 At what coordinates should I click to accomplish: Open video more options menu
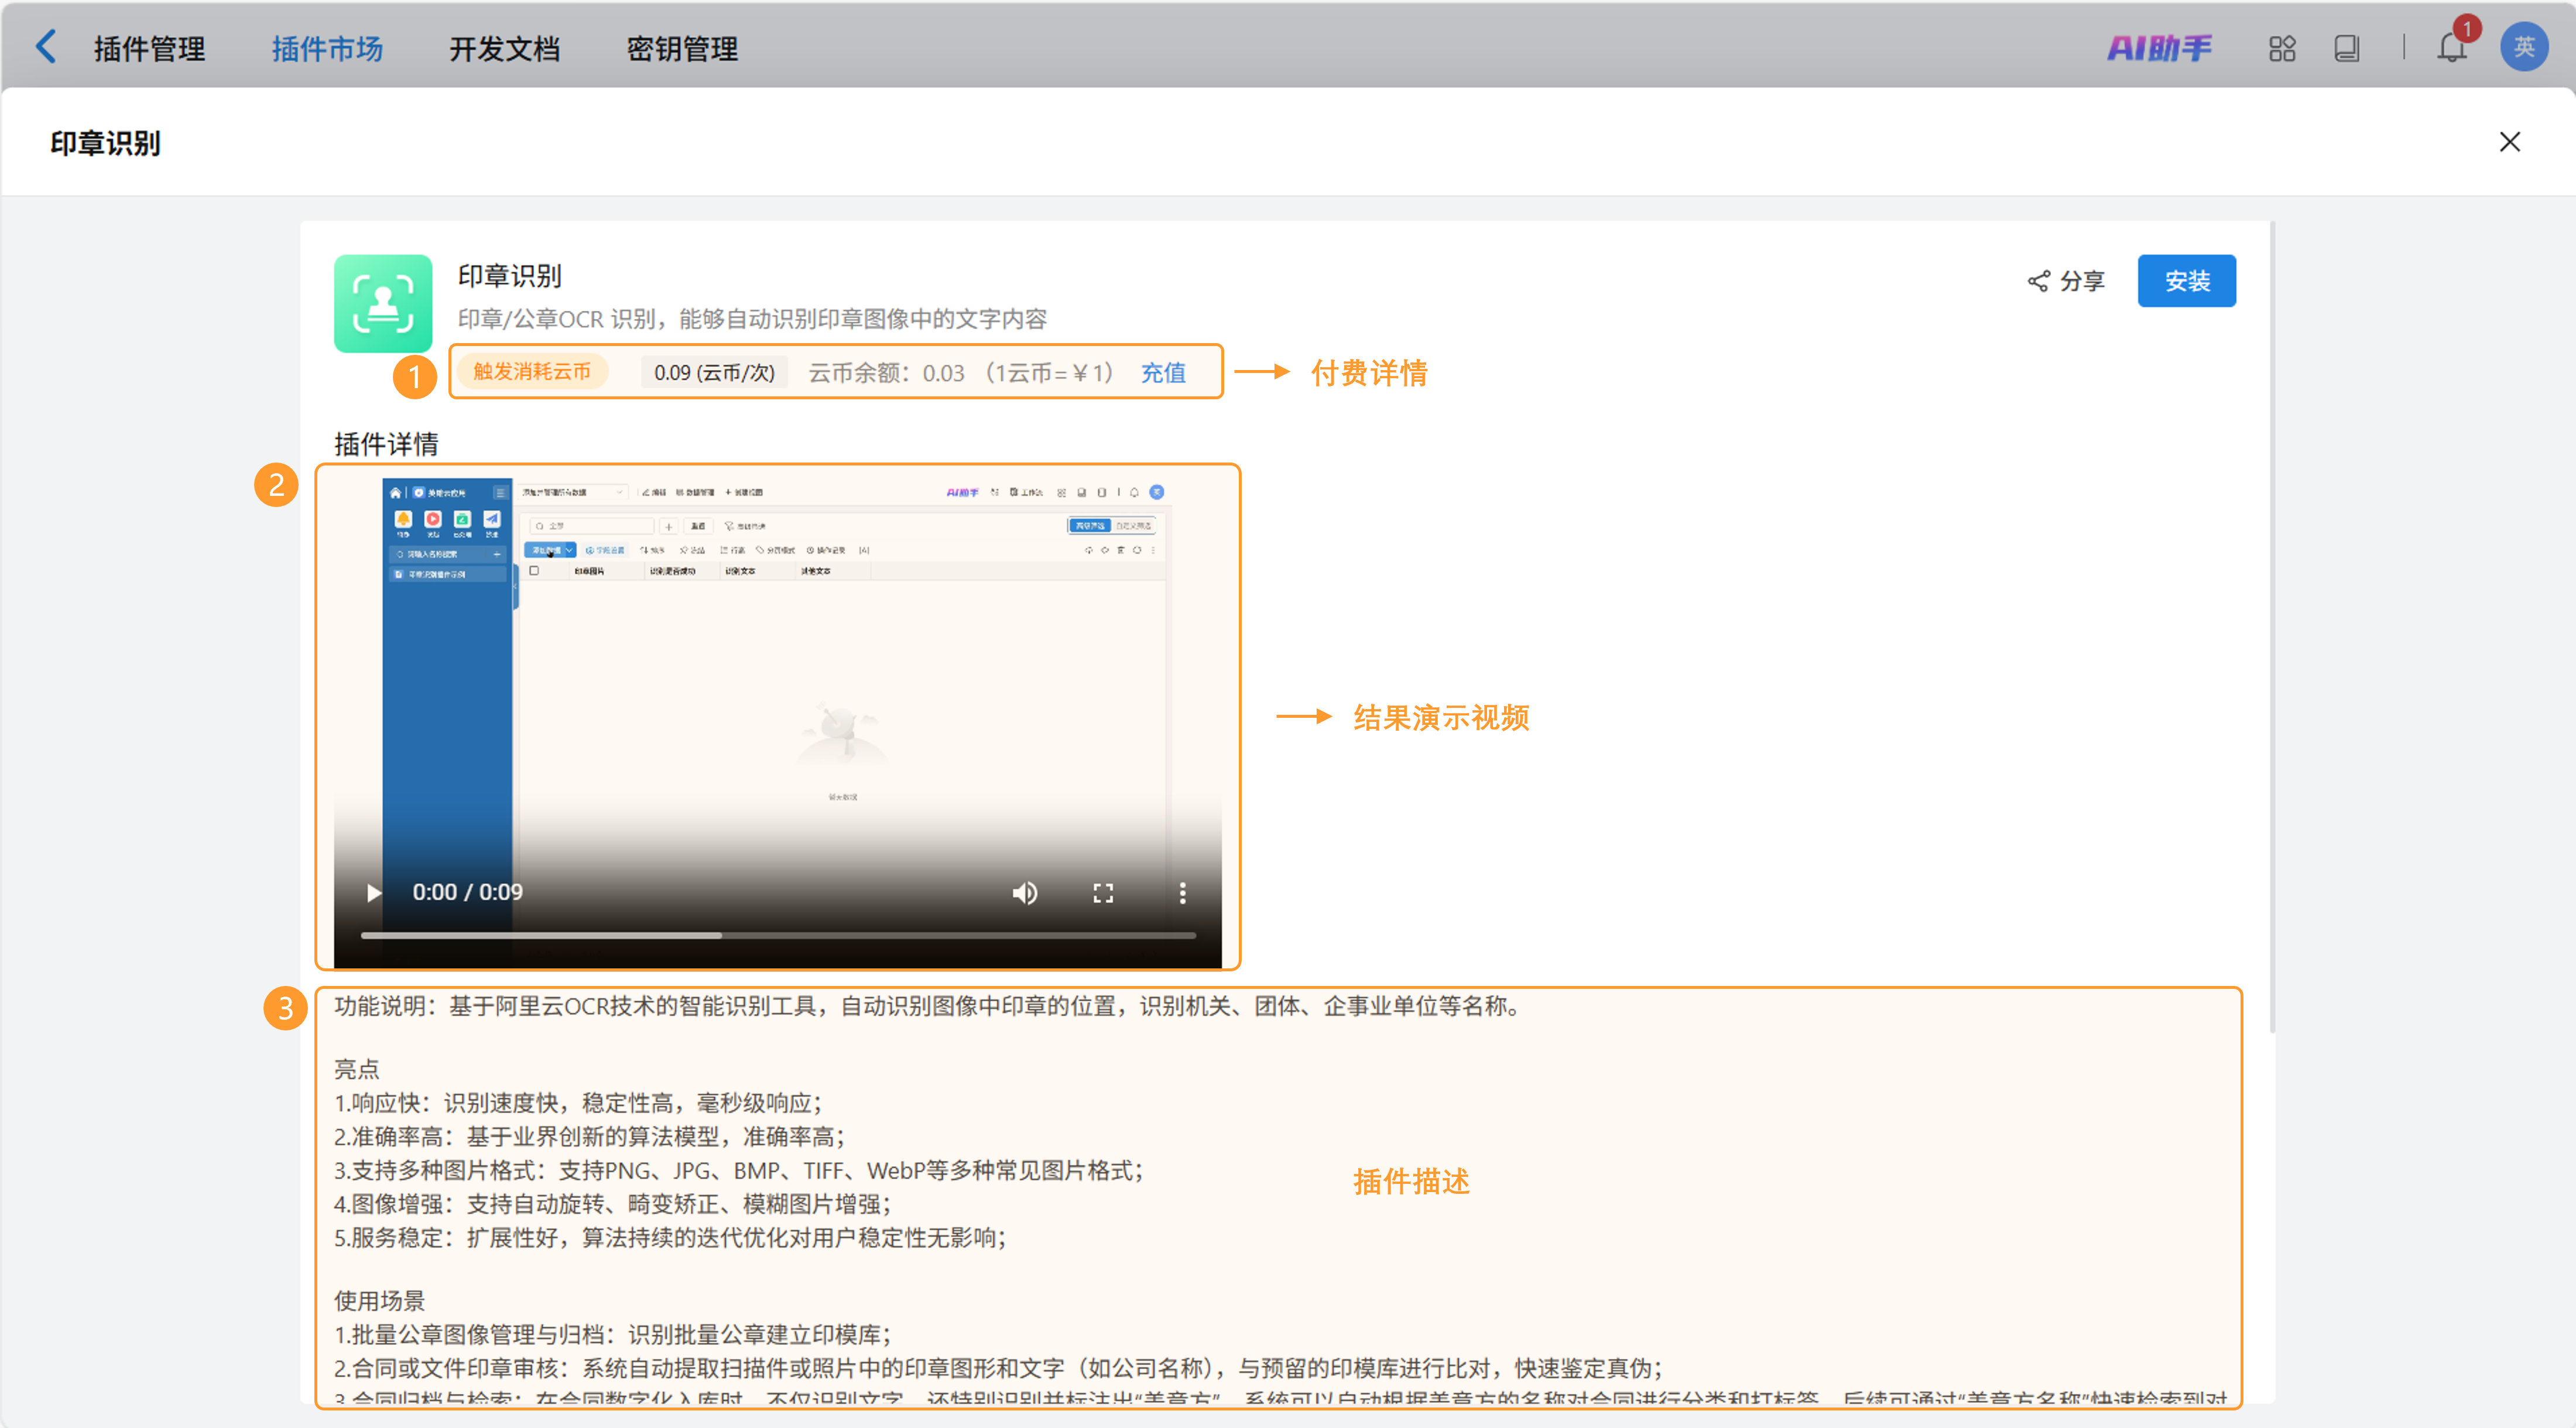1182,892
